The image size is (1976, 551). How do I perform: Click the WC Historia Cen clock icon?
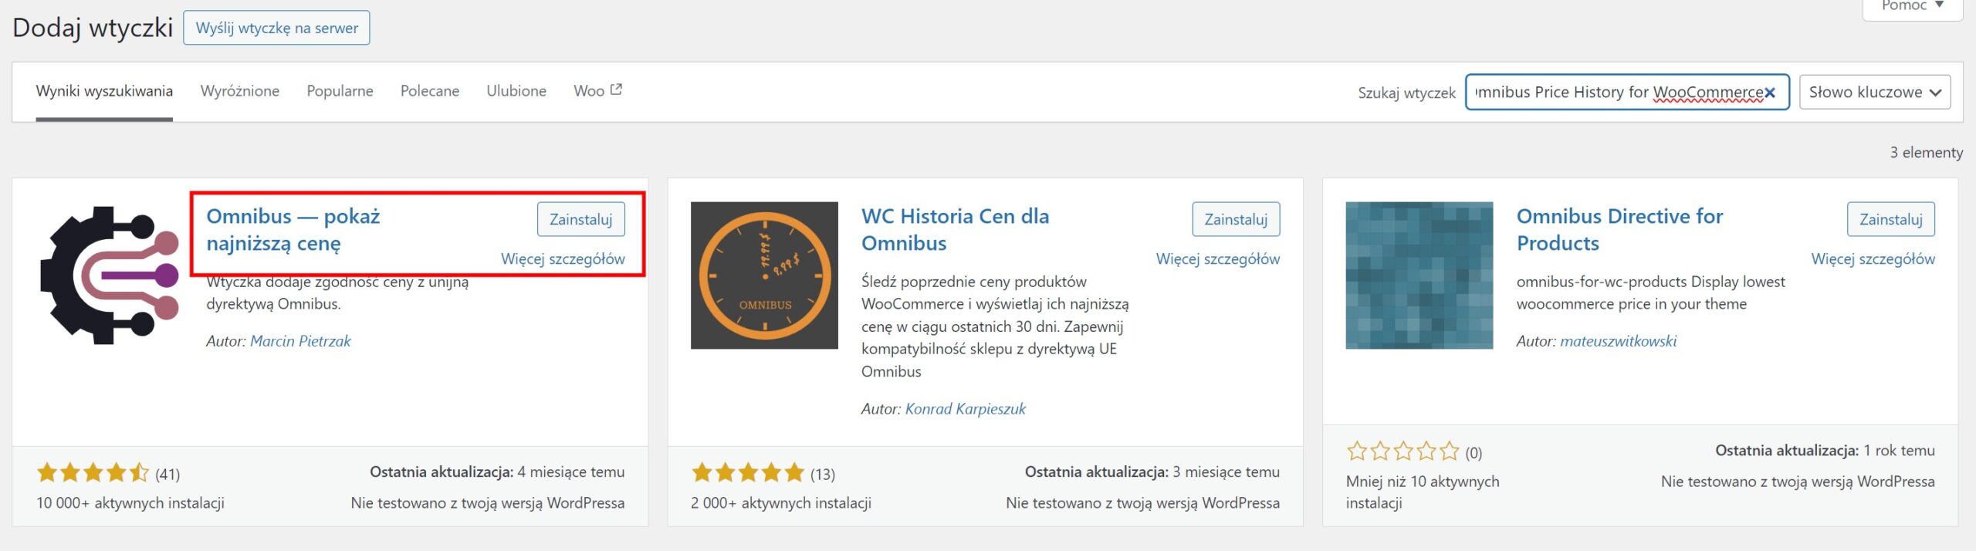click(764, 275)
